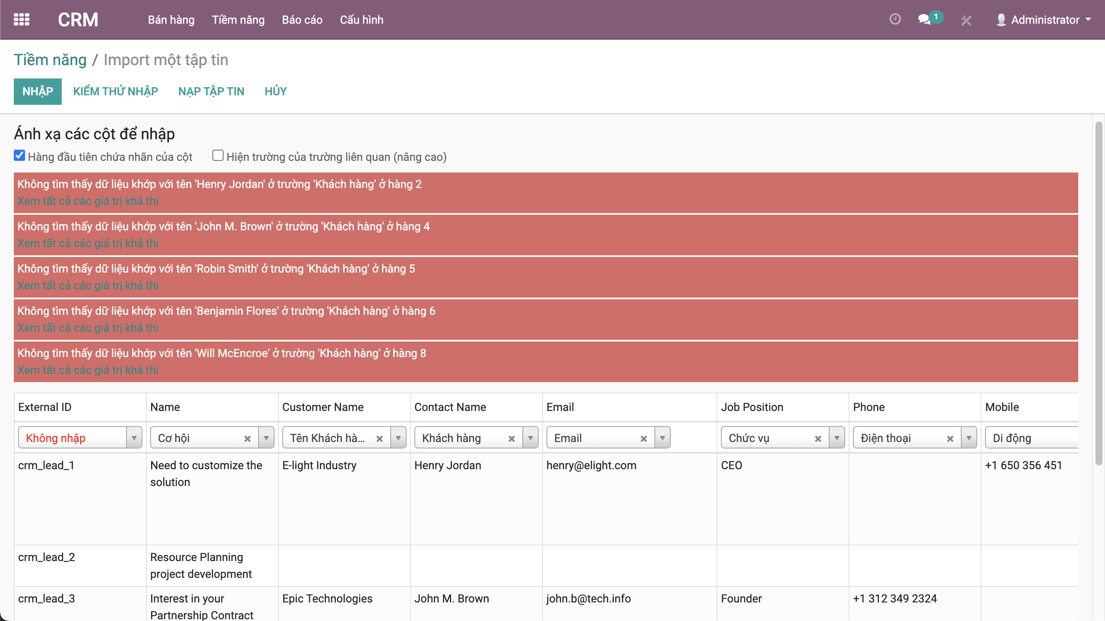Open the Báo cáo menu
This screenshot has height=621, width=1105.
tap(302, 20)
